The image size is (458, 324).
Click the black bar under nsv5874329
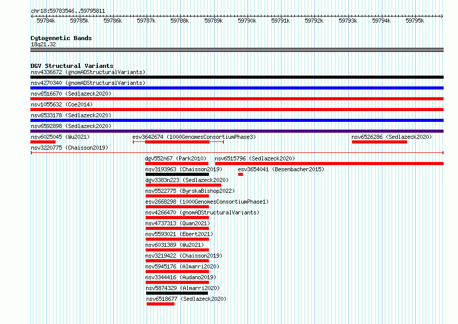pyautogui.click(x=177, y=293)
